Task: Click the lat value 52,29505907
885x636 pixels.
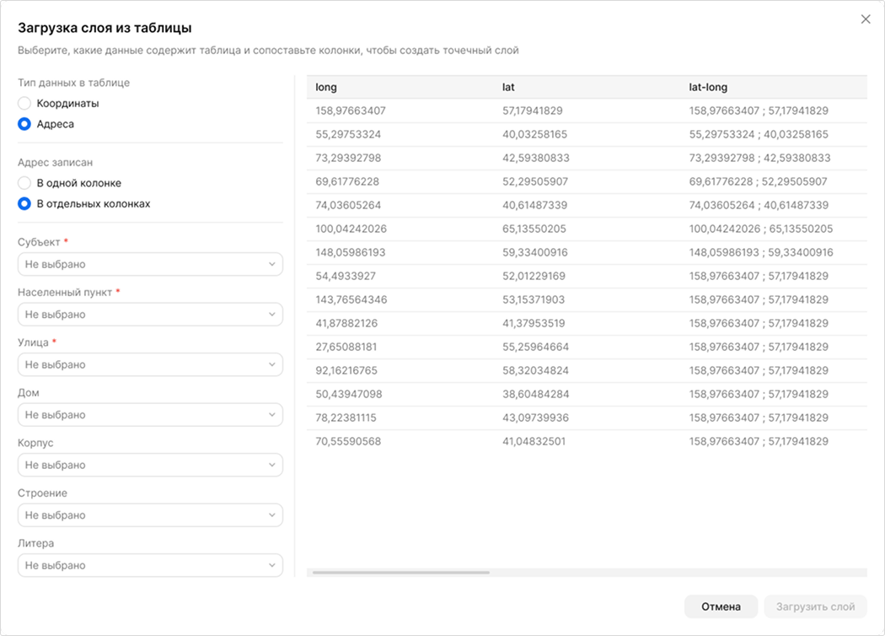Action: pos(535,182)
